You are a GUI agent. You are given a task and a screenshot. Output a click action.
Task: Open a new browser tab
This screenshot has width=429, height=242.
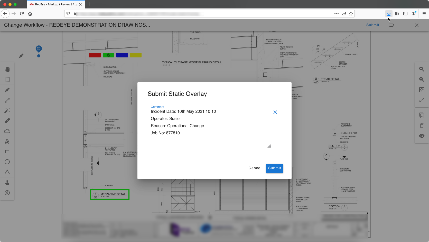[x=89, y=4]
